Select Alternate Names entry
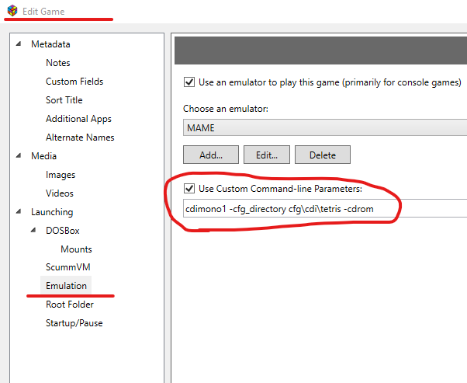Image resolution: width=467 pixels, height=383 pixels. (80, 138)
